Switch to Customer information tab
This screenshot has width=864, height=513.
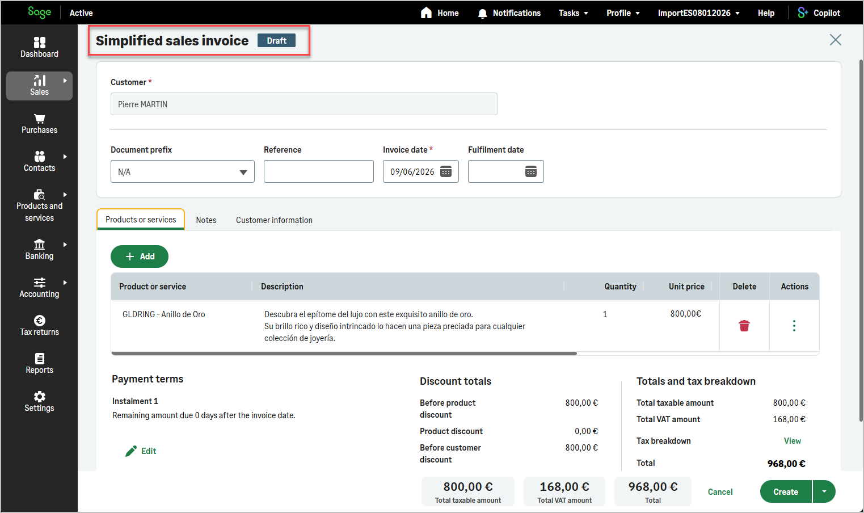click(x=274, y=220)
